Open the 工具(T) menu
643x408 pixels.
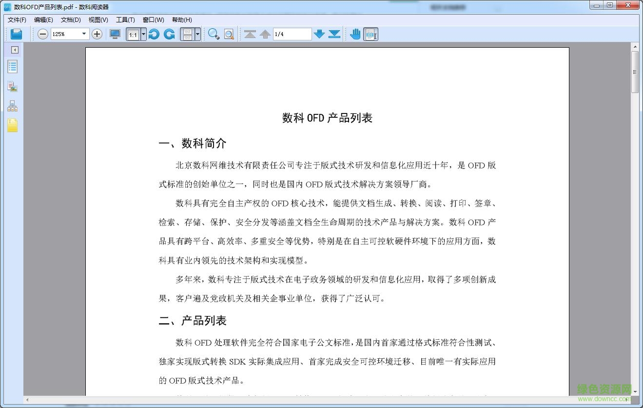125,20
